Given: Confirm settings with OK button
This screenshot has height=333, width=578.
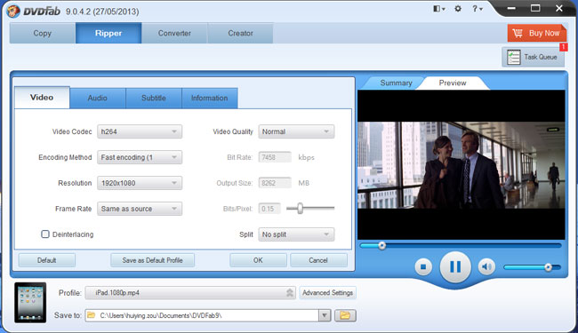Looking at the screenshot, I should coord(258,260).
